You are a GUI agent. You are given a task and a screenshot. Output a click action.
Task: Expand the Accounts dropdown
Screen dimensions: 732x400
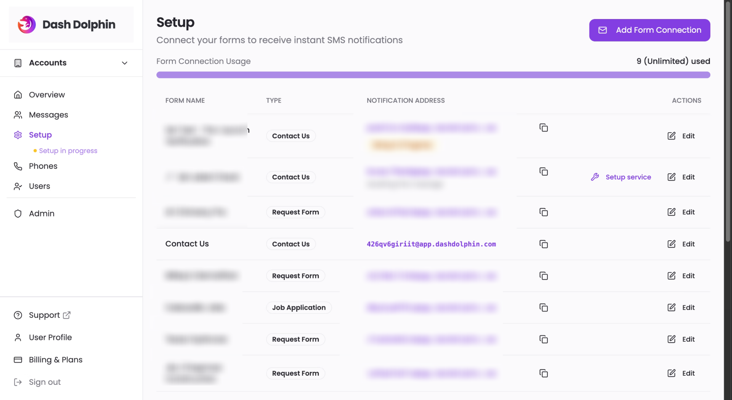click(x=71, y=63)
